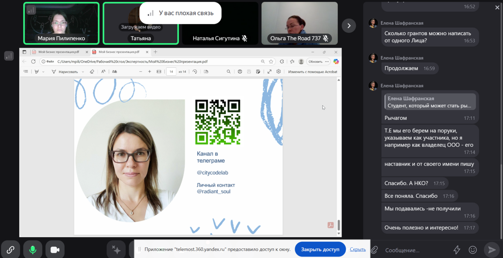The image size is (503, 258).
Task: Select Наталья Сигутина participant tile
Action: (220, 23)
